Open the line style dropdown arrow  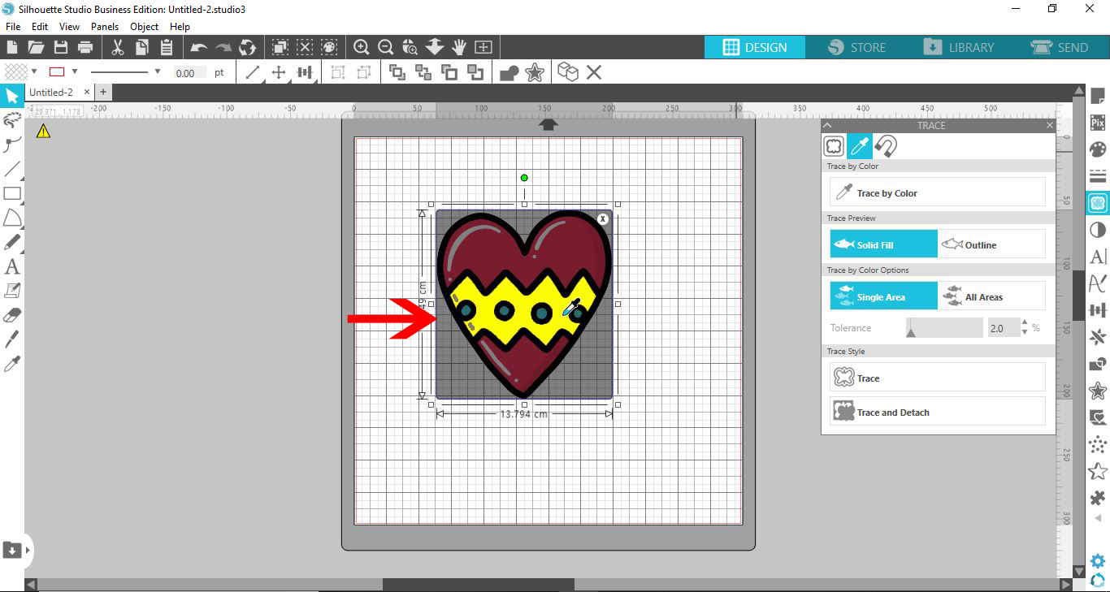point(158,71)
